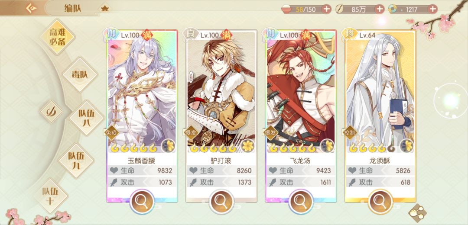Inspect 龙须酥 with the magnifier button
This screenshot has width=468, height=225.
tap(380, 202)
